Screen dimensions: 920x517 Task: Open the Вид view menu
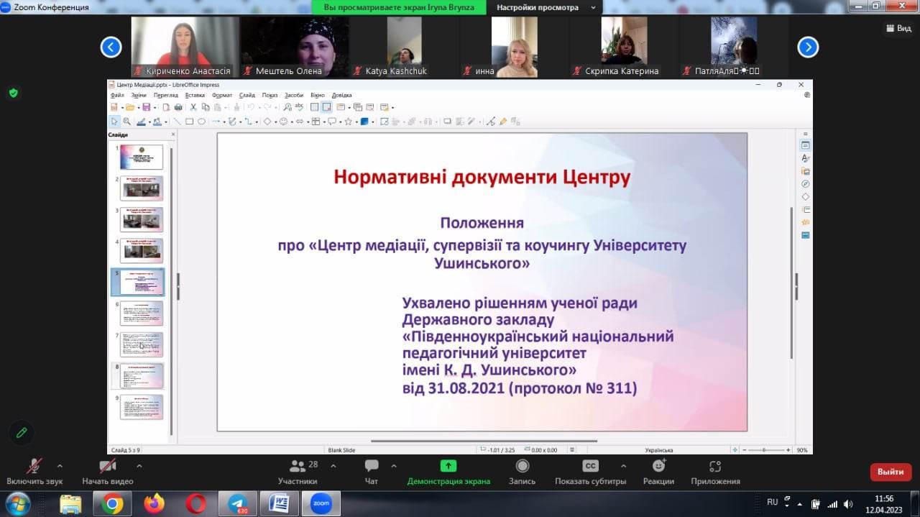pyautogui.click(x=898, y=28)
